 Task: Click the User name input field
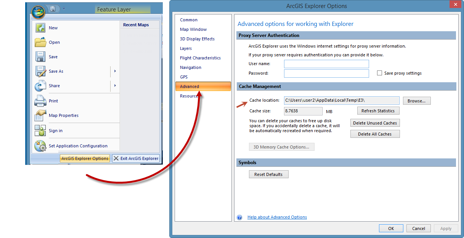click(326, 64)
